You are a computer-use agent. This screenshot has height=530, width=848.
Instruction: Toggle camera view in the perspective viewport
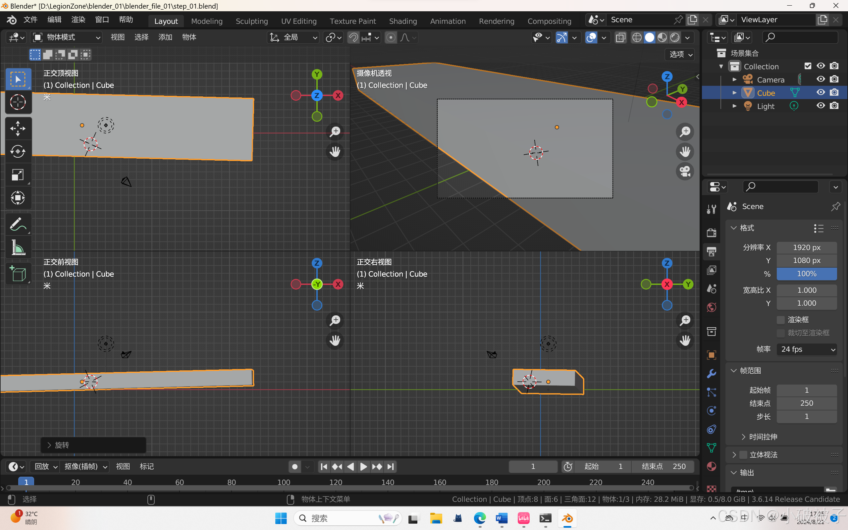pyautogui.click(x=685, y=172)
